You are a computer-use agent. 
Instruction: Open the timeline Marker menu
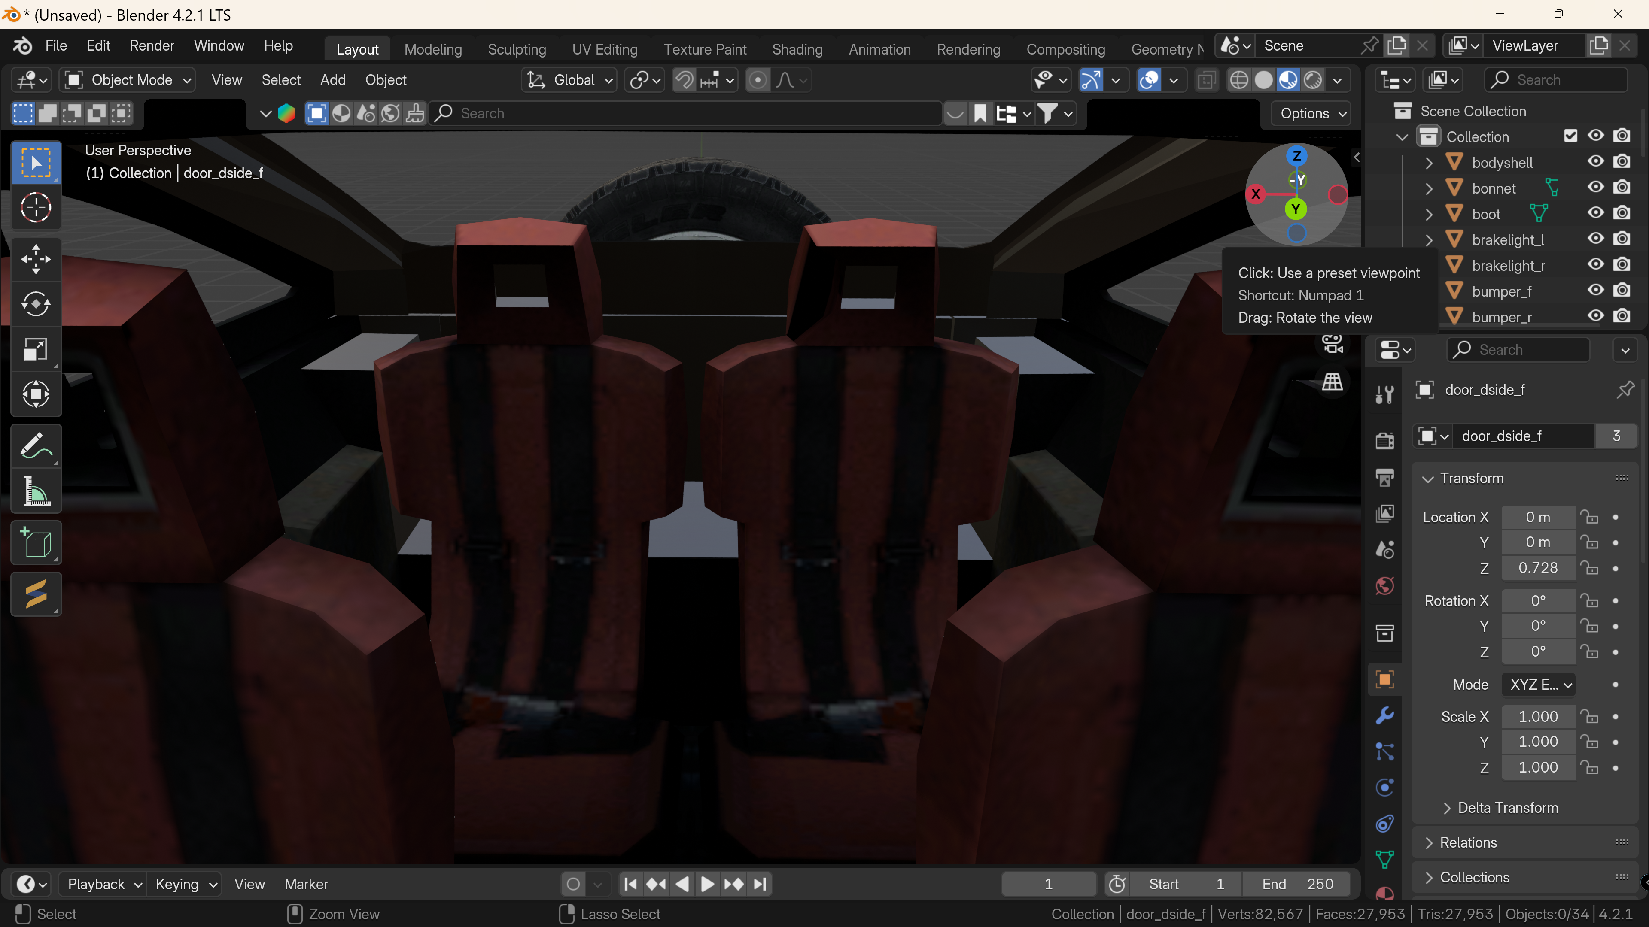point(306,884)
